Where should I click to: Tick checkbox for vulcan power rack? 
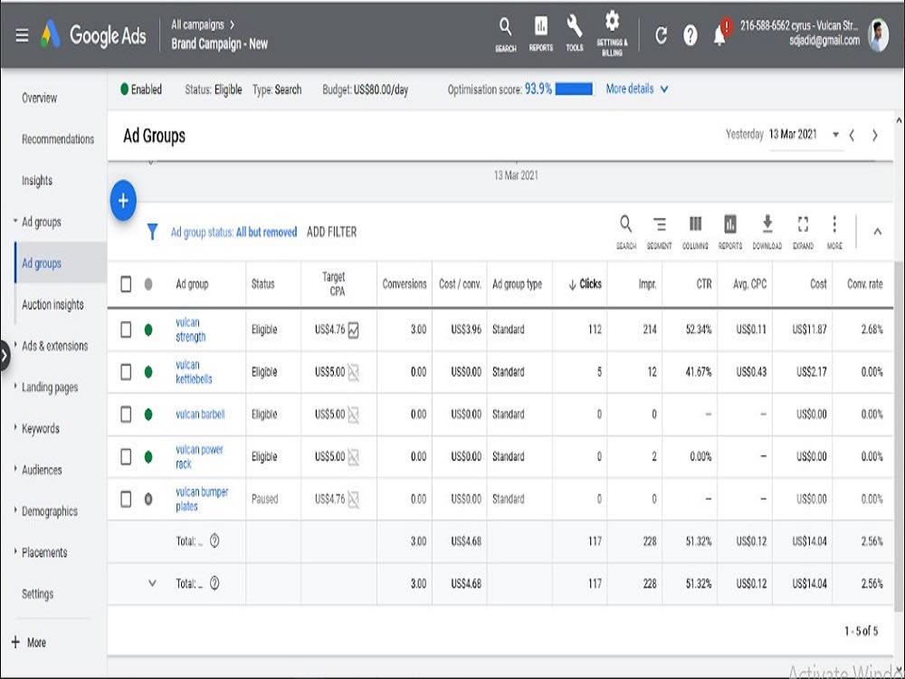coord(126,456)
